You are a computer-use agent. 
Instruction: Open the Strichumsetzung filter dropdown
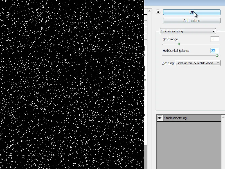point(188,31)
